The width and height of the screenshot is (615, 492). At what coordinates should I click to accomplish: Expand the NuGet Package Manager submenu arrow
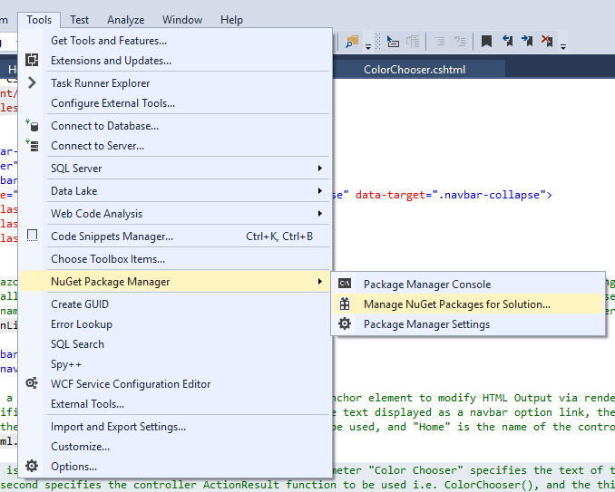point(320,281)
